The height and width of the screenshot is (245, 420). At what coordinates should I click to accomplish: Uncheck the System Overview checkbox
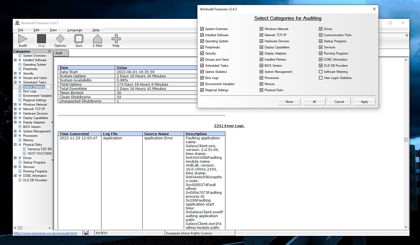202,29
